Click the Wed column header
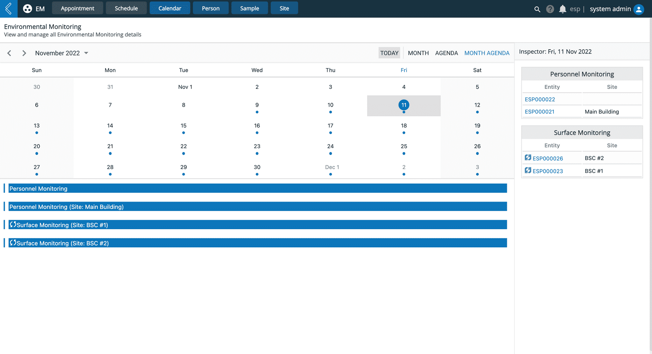 pyautogui.click(x=257, y=70)
